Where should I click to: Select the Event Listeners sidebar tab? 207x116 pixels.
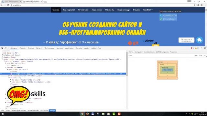(x=149, y=52)
